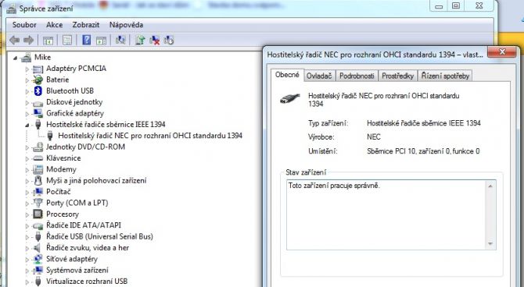524x287 pixels.
Task: Click the Disable device toolbar icon
Action: click(169, 41)
